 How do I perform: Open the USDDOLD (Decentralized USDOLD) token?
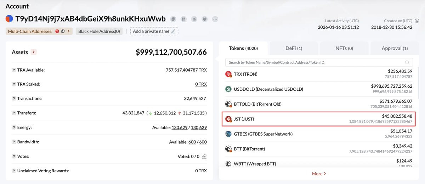pos(268,89)
